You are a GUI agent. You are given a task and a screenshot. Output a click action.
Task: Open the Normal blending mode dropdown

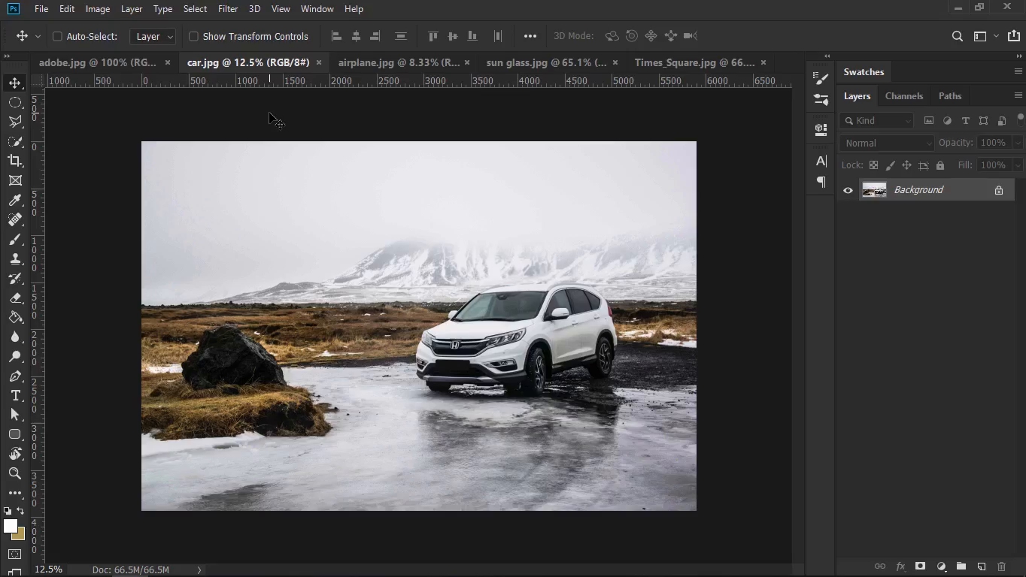[886, 143]
